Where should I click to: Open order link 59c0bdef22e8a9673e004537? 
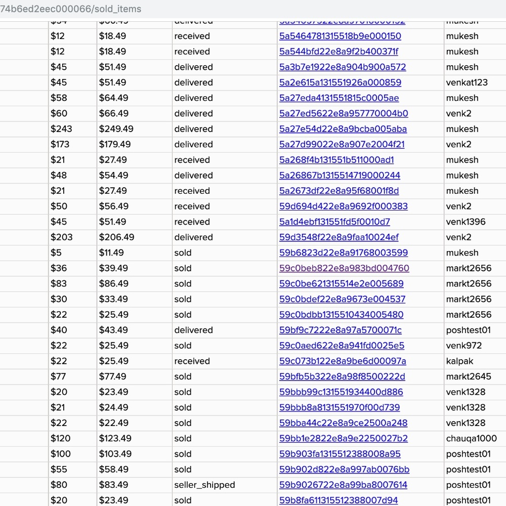[343, 300]
